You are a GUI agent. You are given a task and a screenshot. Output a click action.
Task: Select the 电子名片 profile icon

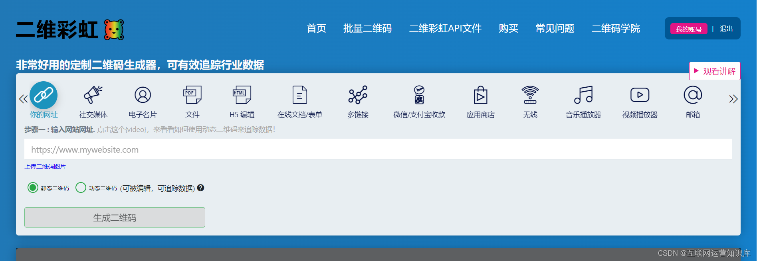(143, 95)
